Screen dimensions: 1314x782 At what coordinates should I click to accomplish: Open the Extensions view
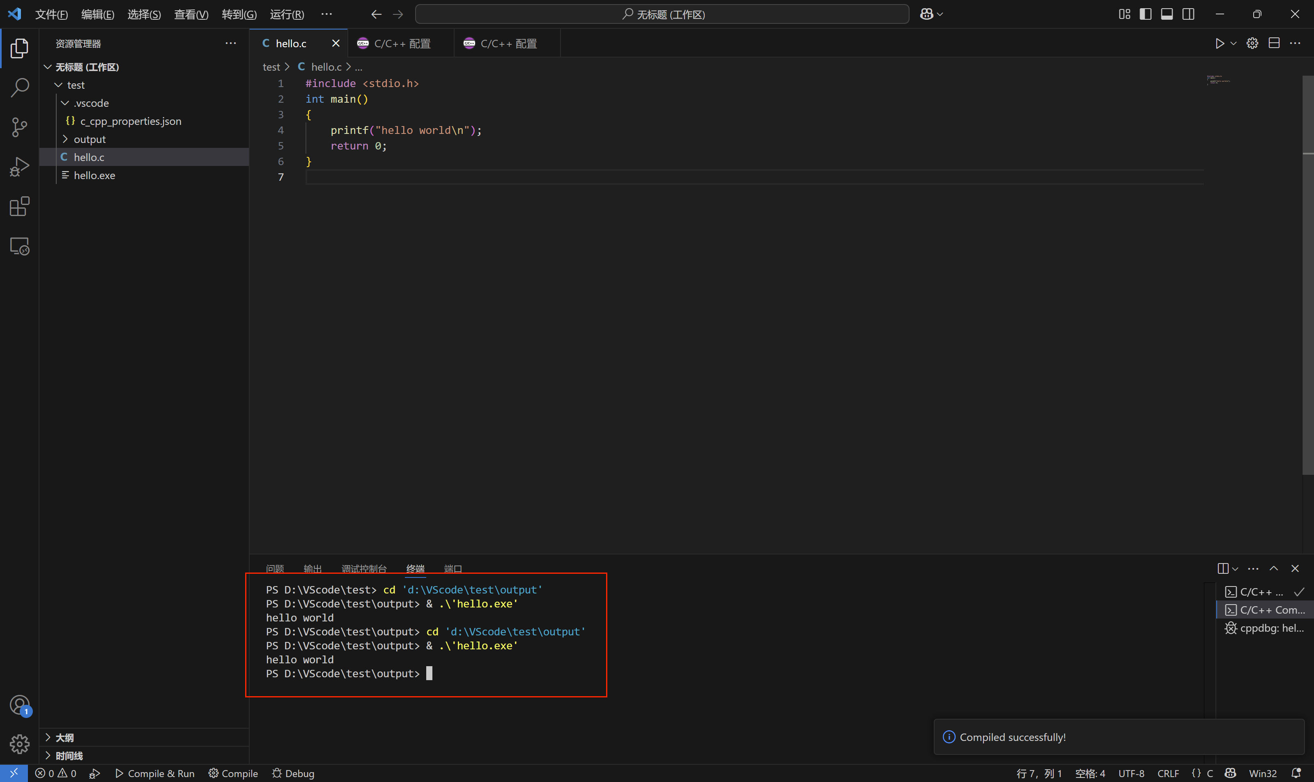(19, 206)
